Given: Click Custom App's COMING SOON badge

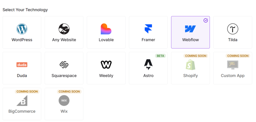Looking at the screenshot, I should point(238,56).
